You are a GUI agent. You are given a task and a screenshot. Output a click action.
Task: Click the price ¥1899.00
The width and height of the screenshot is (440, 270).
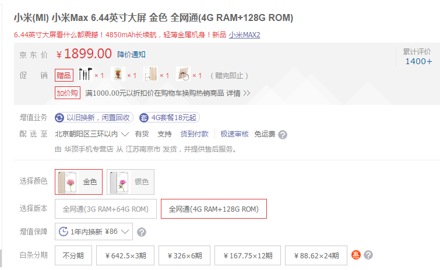point(84,54)
